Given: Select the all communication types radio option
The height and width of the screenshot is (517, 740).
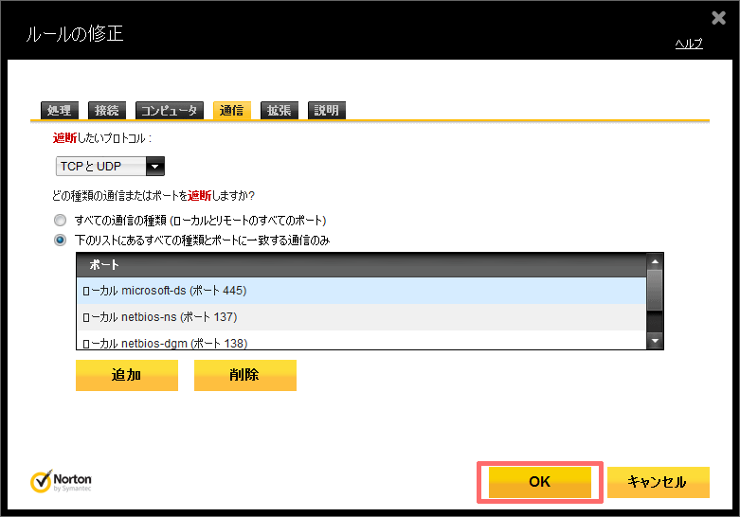Looking at the screenshot, I should (61, 220).
